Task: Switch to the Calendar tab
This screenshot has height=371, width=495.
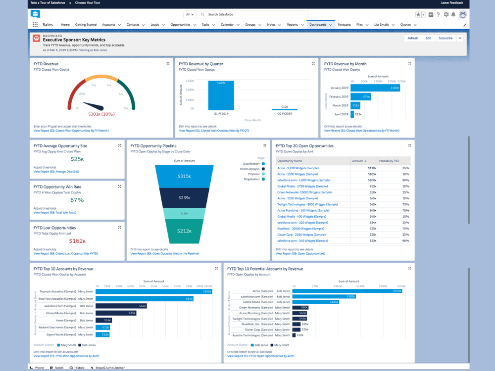Action: coord(227,25)
